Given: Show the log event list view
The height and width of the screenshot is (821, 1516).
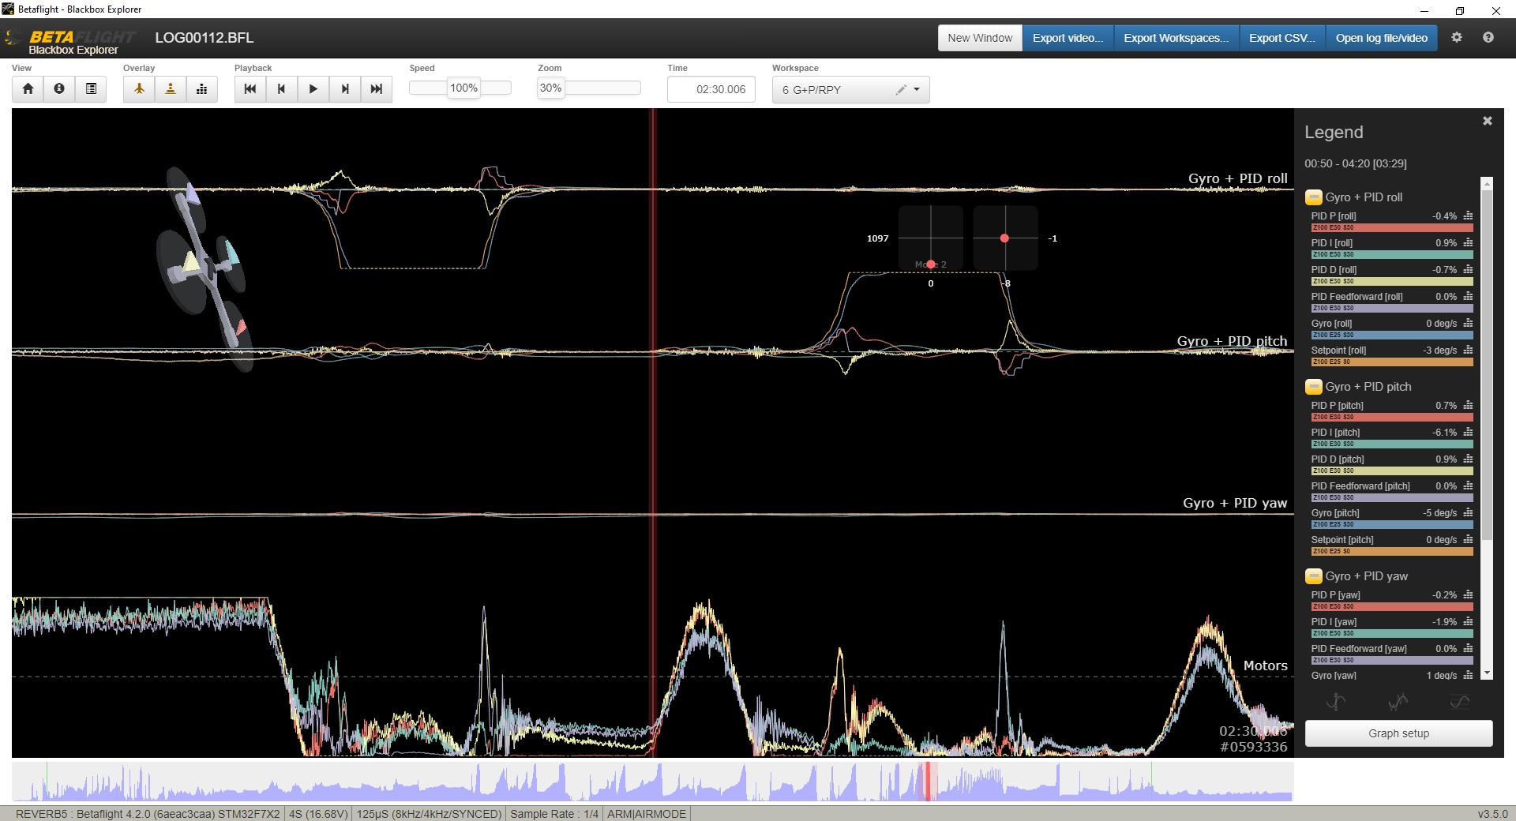Looking at the screenshot, I should 91,89.
